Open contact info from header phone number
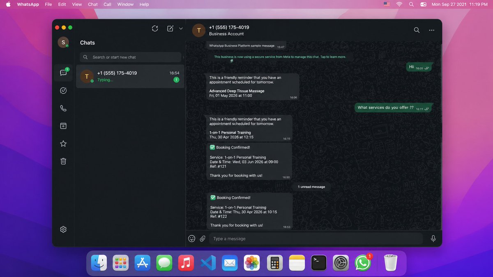This screenshot has width=493, height=277. pyautogui.click(x=229, y=27)
